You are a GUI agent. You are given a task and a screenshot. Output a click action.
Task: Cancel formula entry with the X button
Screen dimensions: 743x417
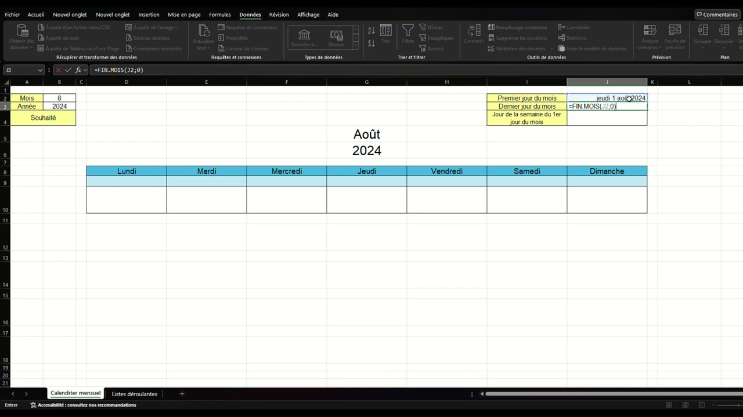click(58, 70)
